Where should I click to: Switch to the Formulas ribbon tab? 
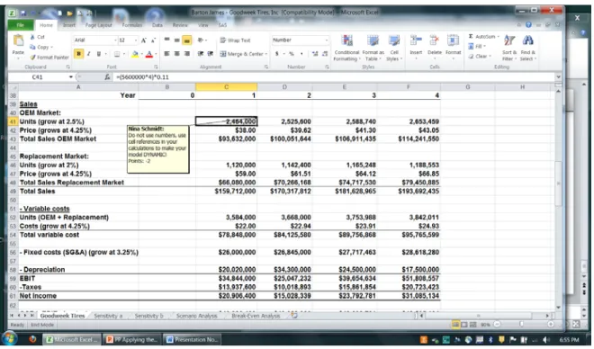coord(131,25)
